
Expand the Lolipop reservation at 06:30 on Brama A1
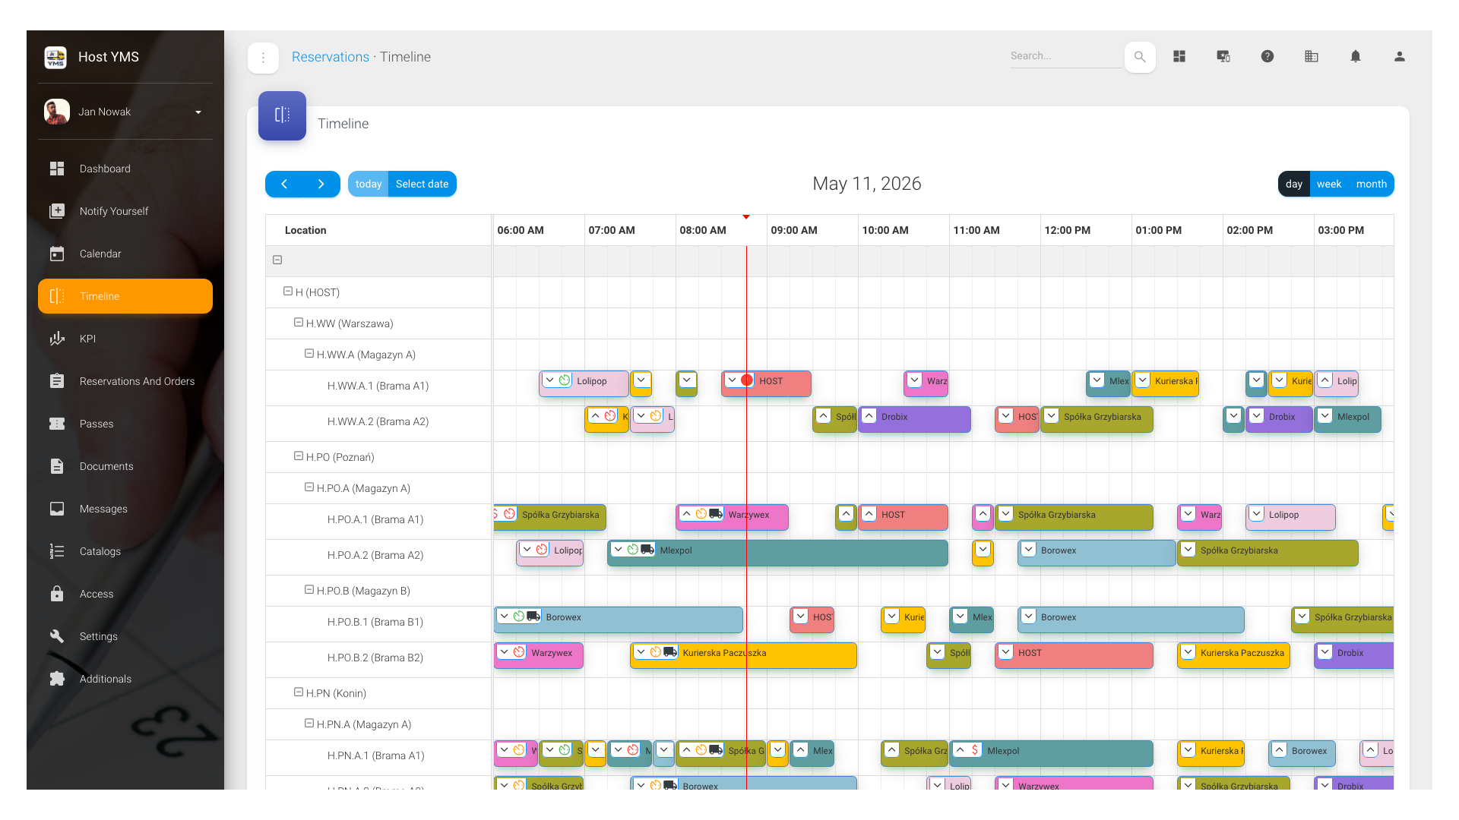[550, 380]
